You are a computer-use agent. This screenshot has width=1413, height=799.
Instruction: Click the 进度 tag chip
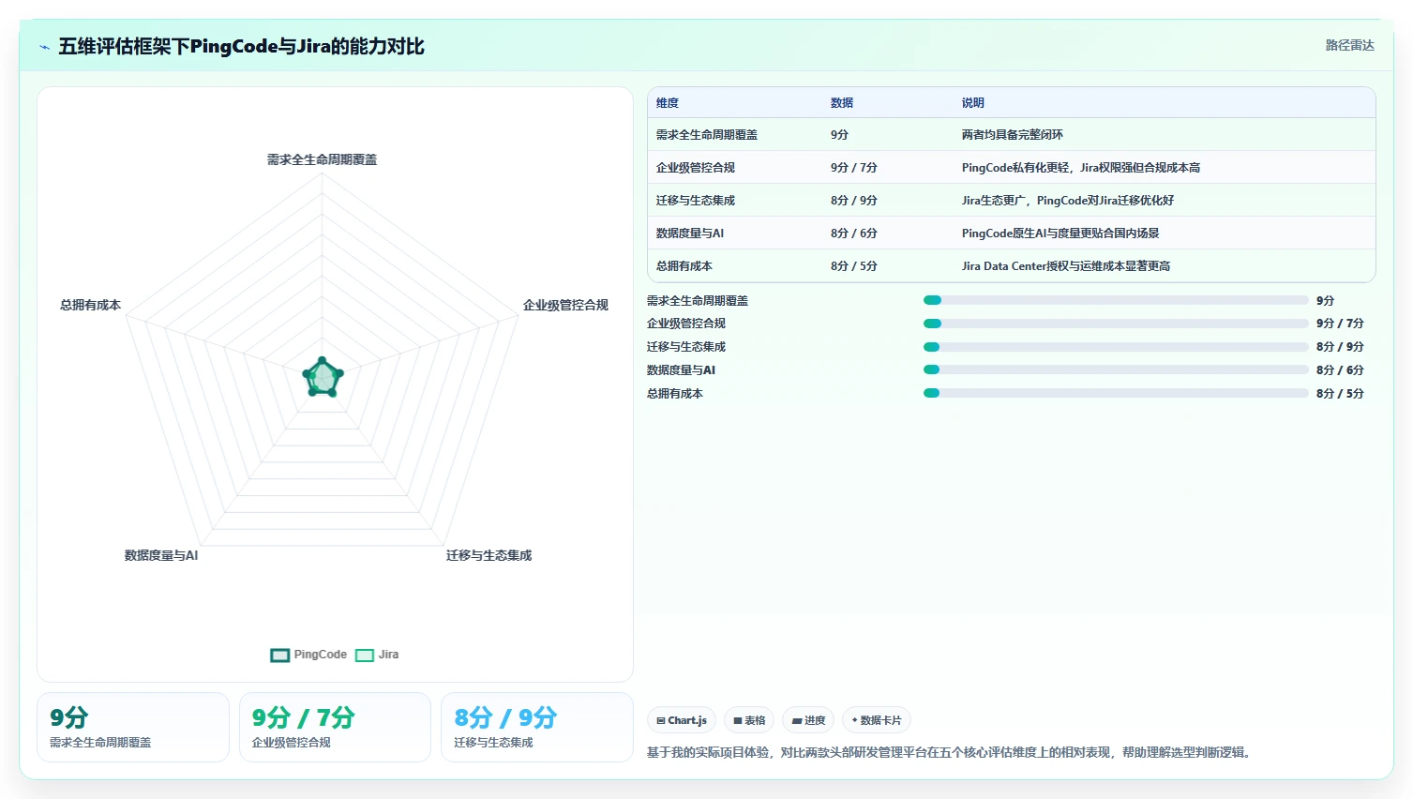point(808,720)
